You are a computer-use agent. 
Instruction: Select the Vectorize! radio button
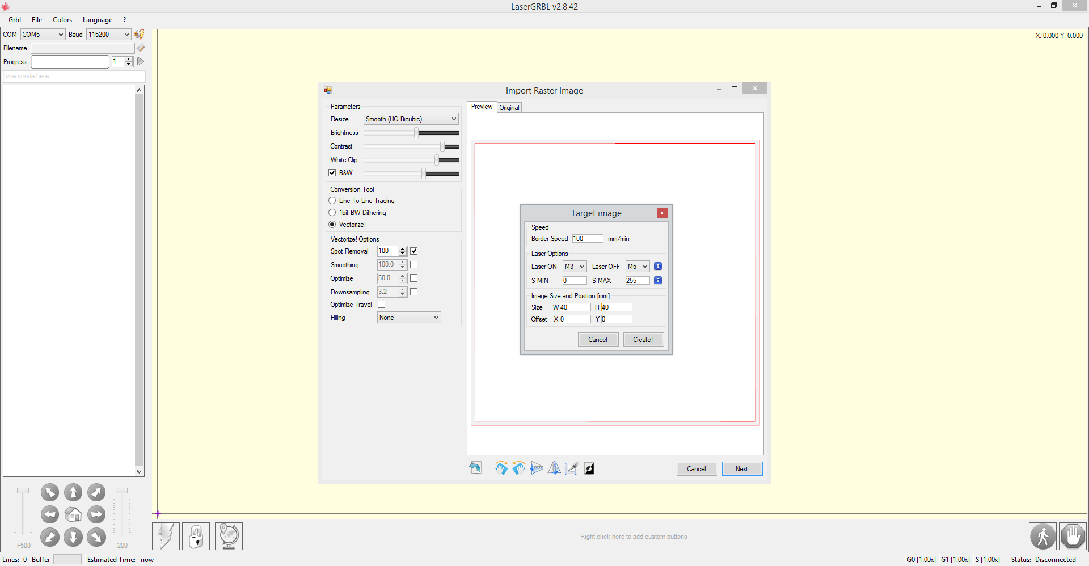pos(332,225)
